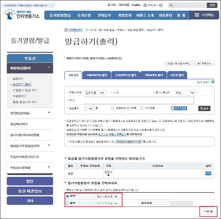Select the 전부 radio button
221x219 pixels.
pyautogui.click(x=68, y=196)
